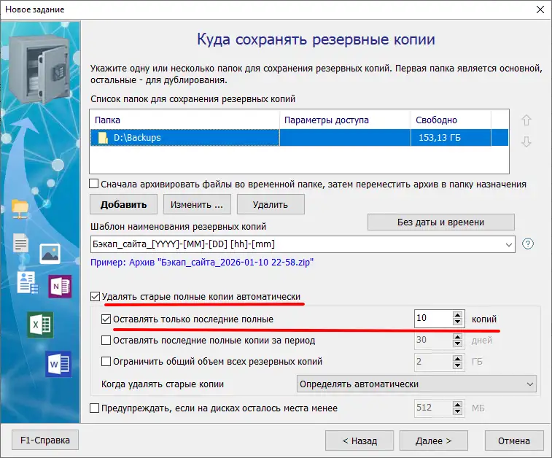Expand the backup naming template dropdown
The height and width of the screenshot is (458, 552).
pos(509,244)
